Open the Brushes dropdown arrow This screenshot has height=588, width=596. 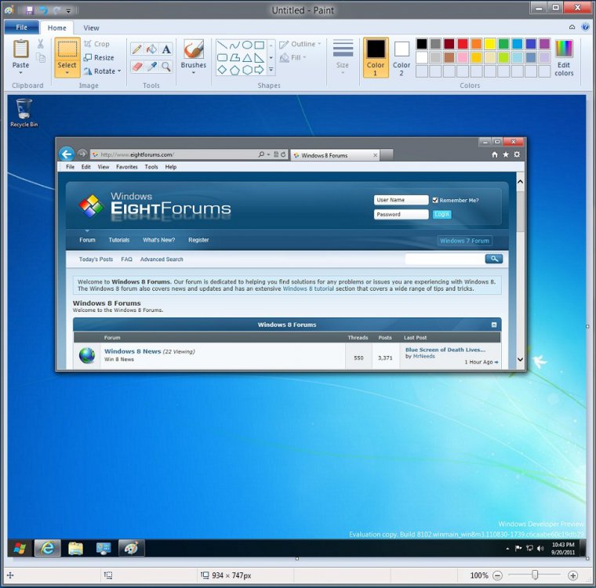click(194, 73)
